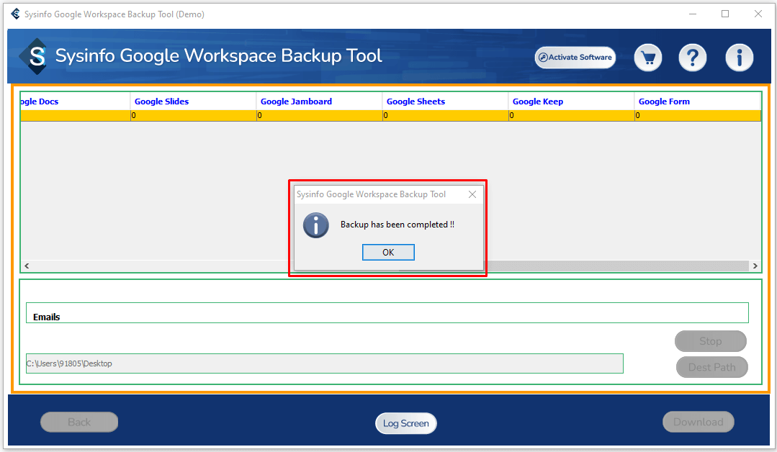Click the left scroll arrow of table
Viewport: 777px width, 452px height.
coord(27,266)
